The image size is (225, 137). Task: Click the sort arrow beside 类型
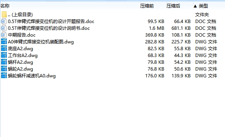[195, 6]
